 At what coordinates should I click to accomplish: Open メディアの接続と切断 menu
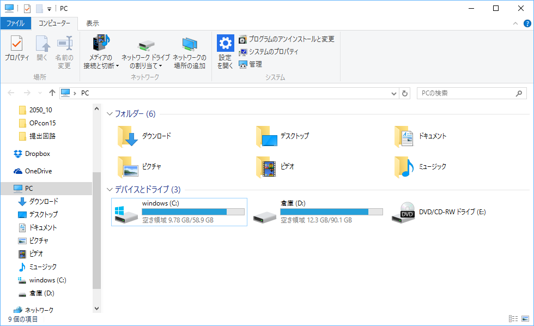101,52
